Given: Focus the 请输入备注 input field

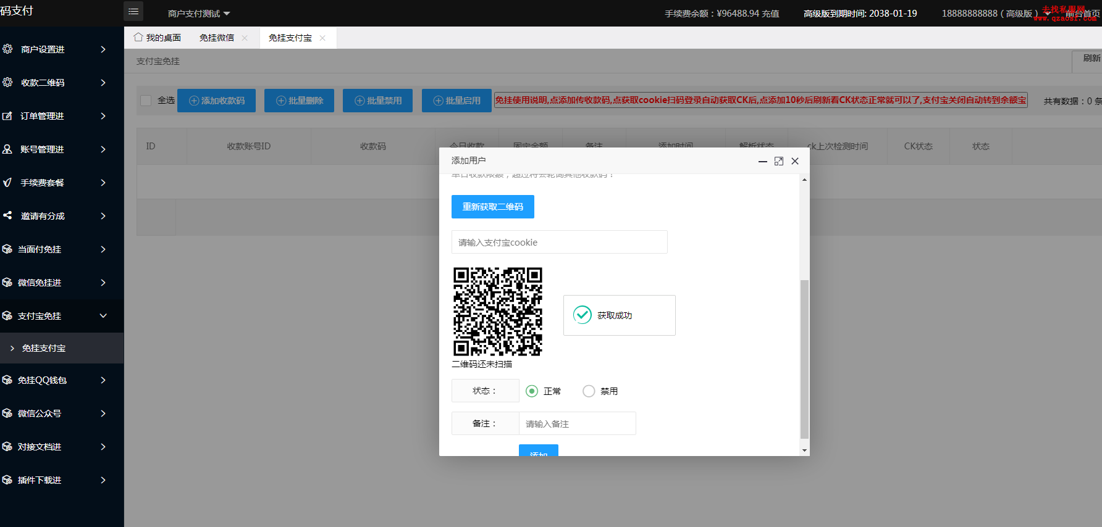Looking at the screenshot, I should click(x=578, y=423).
